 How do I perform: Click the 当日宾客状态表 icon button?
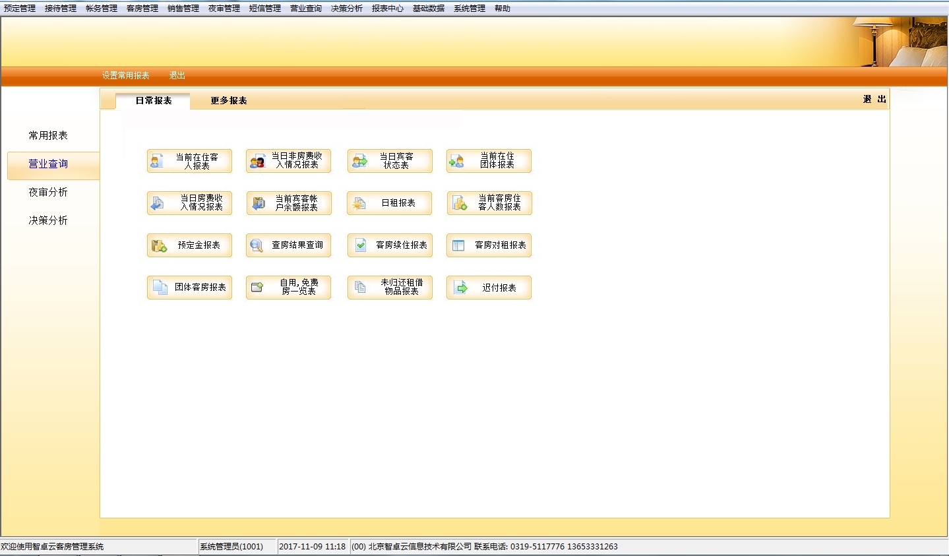click(359, 161)
